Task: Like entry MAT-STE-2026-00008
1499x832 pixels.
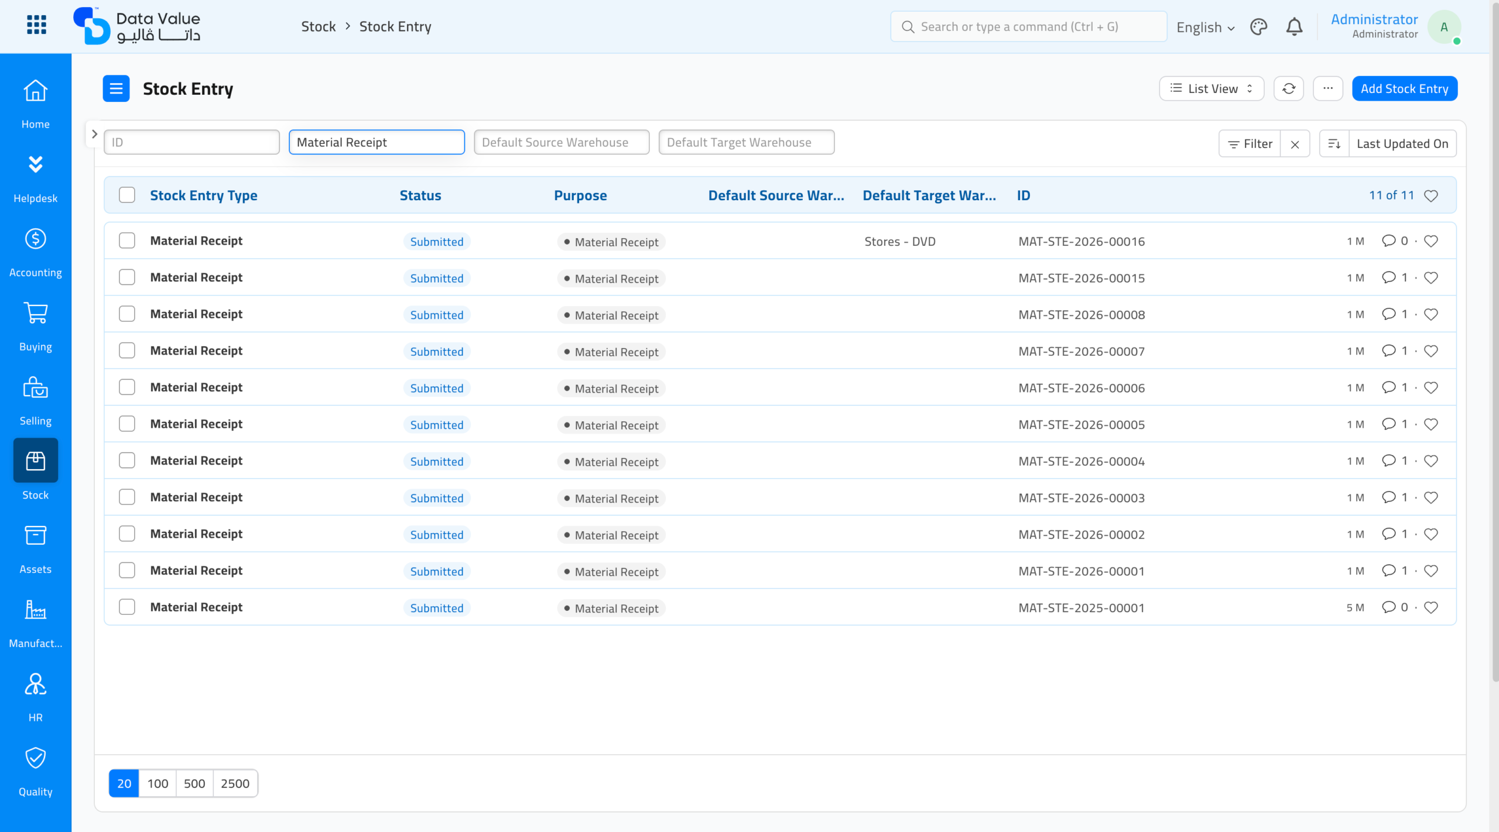Action: (1431, 314)
